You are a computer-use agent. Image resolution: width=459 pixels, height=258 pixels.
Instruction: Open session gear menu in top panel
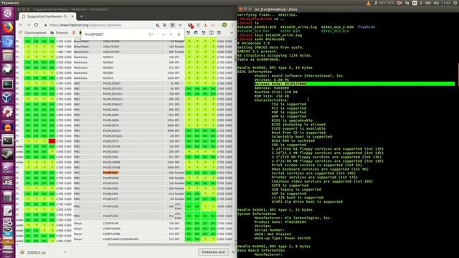tap(455, 3)
